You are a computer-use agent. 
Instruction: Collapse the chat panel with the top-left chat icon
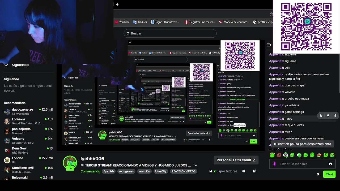(269, 45)
